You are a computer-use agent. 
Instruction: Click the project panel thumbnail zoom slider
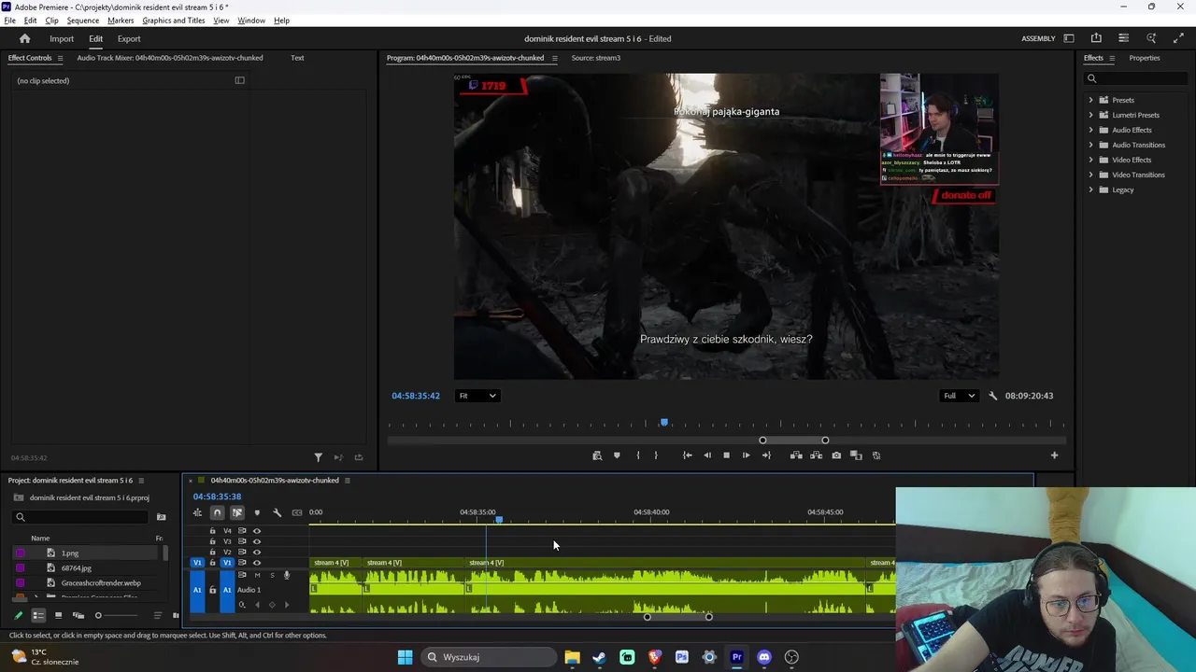point(98,615)
